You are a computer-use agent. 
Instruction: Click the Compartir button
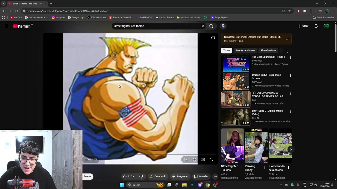click(x=157, y=176)
